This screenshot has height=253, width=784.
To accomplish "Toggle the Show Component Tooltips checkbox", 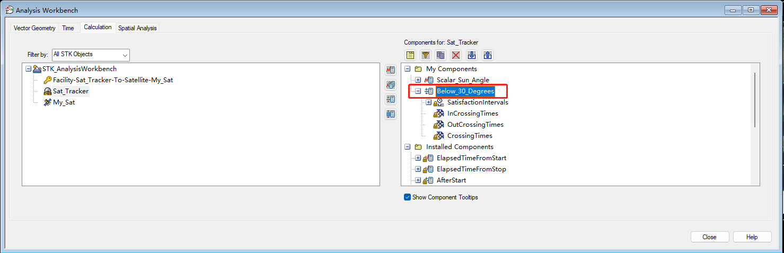I will pos(407,197).
